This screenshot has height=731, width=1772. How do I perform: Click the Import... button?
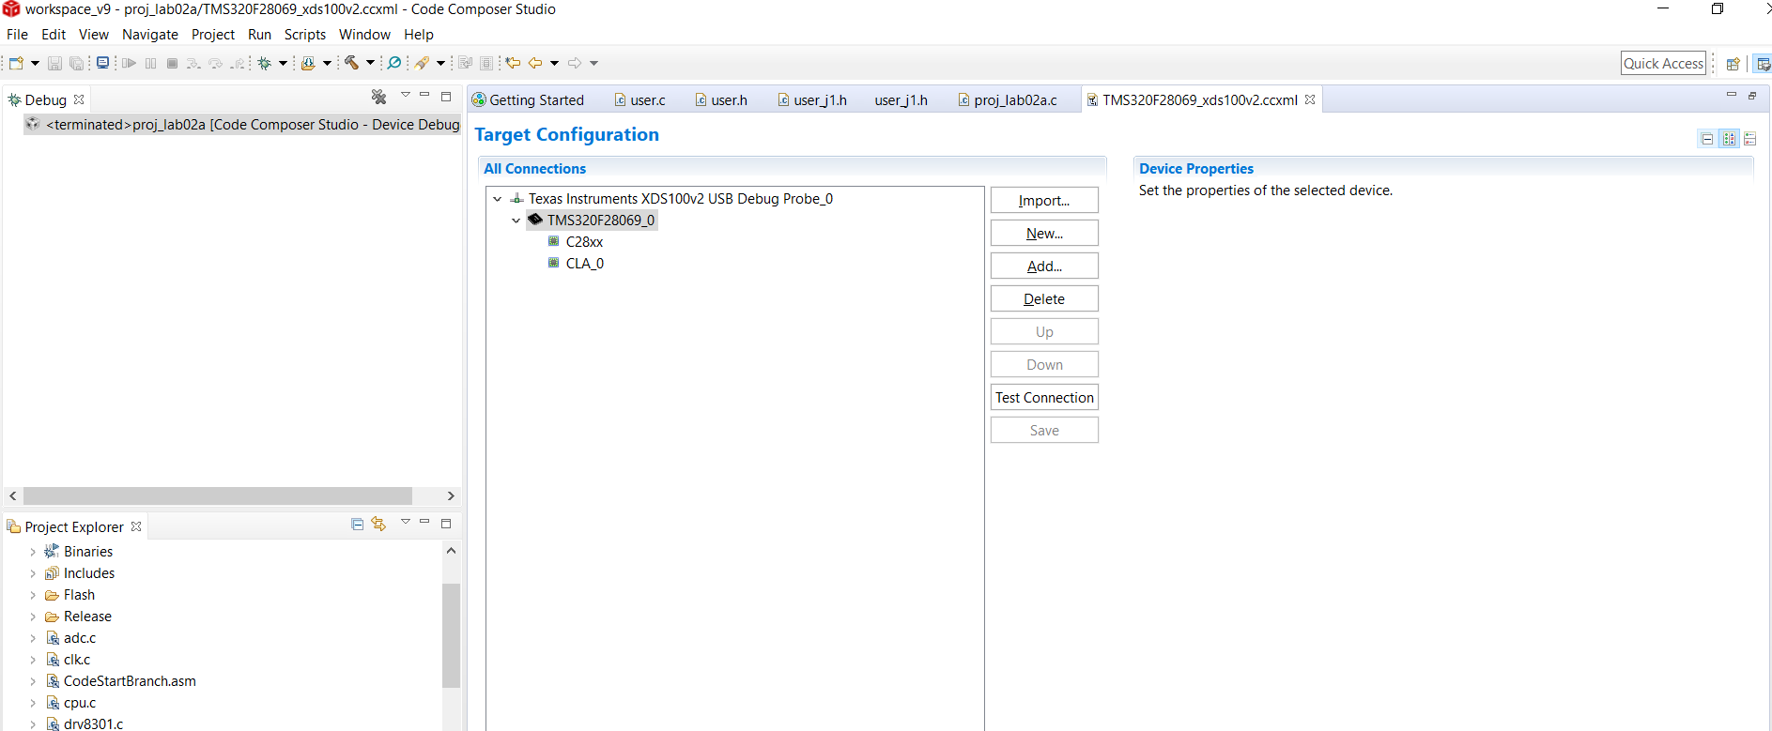pyautogui.click(x=1044, y=200)
